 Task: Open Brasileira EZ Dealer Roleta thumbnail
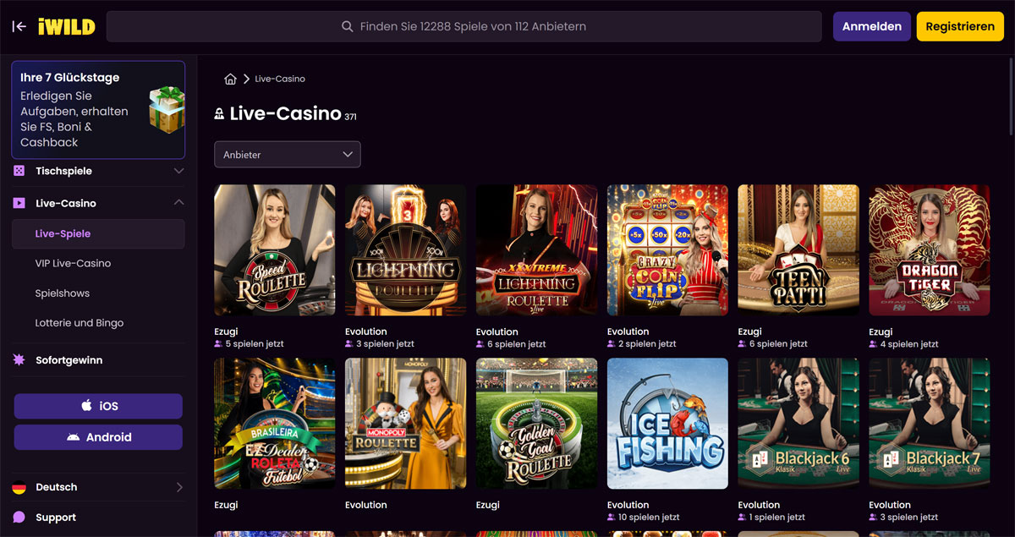tap(275, 424)
